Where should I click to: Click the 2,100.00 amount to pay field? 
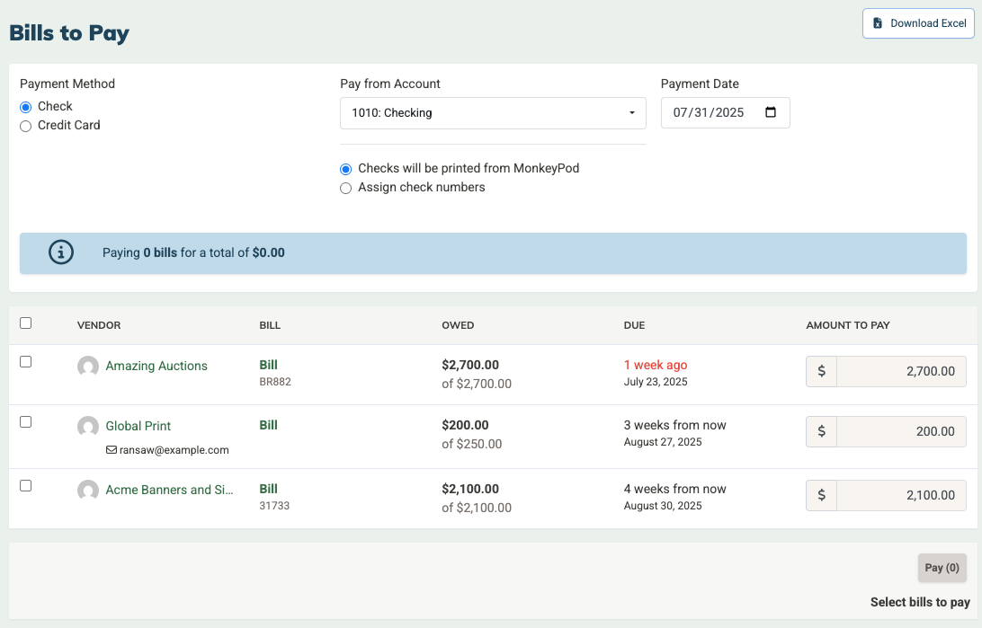click(x=901, y=495)
